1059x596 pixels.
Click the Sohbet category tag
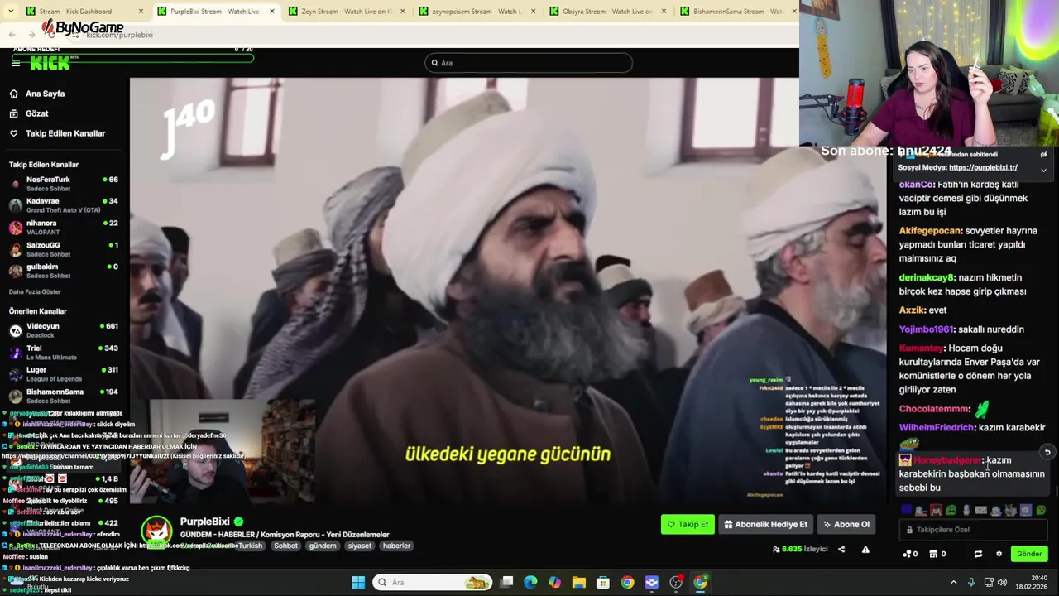pos(285,546)
